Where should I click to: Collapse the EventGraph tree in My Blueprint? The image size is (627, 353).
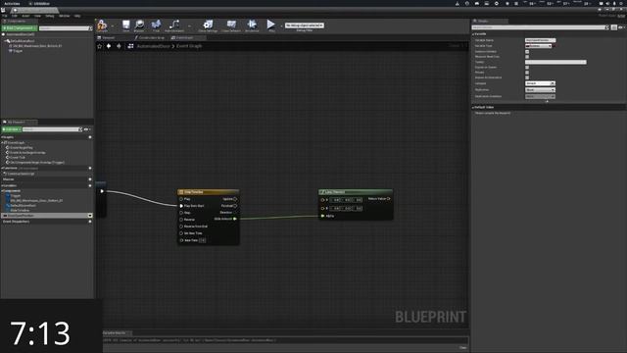(x=2, y=142)
